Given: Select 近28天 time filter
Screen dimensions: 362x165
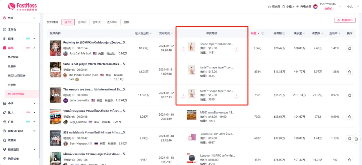Looking at the screenshot, I should [x=82, y=22].
